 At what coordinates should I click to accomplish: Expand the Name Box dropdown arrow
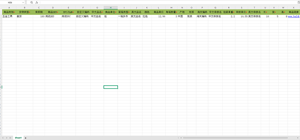pyautogui.click(x=23, y=2)
